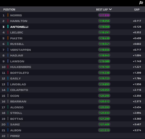The image size is (145, 139).
Task: Select Bottas lap time badge 1:21.299
Action: (x=104, y=119)
